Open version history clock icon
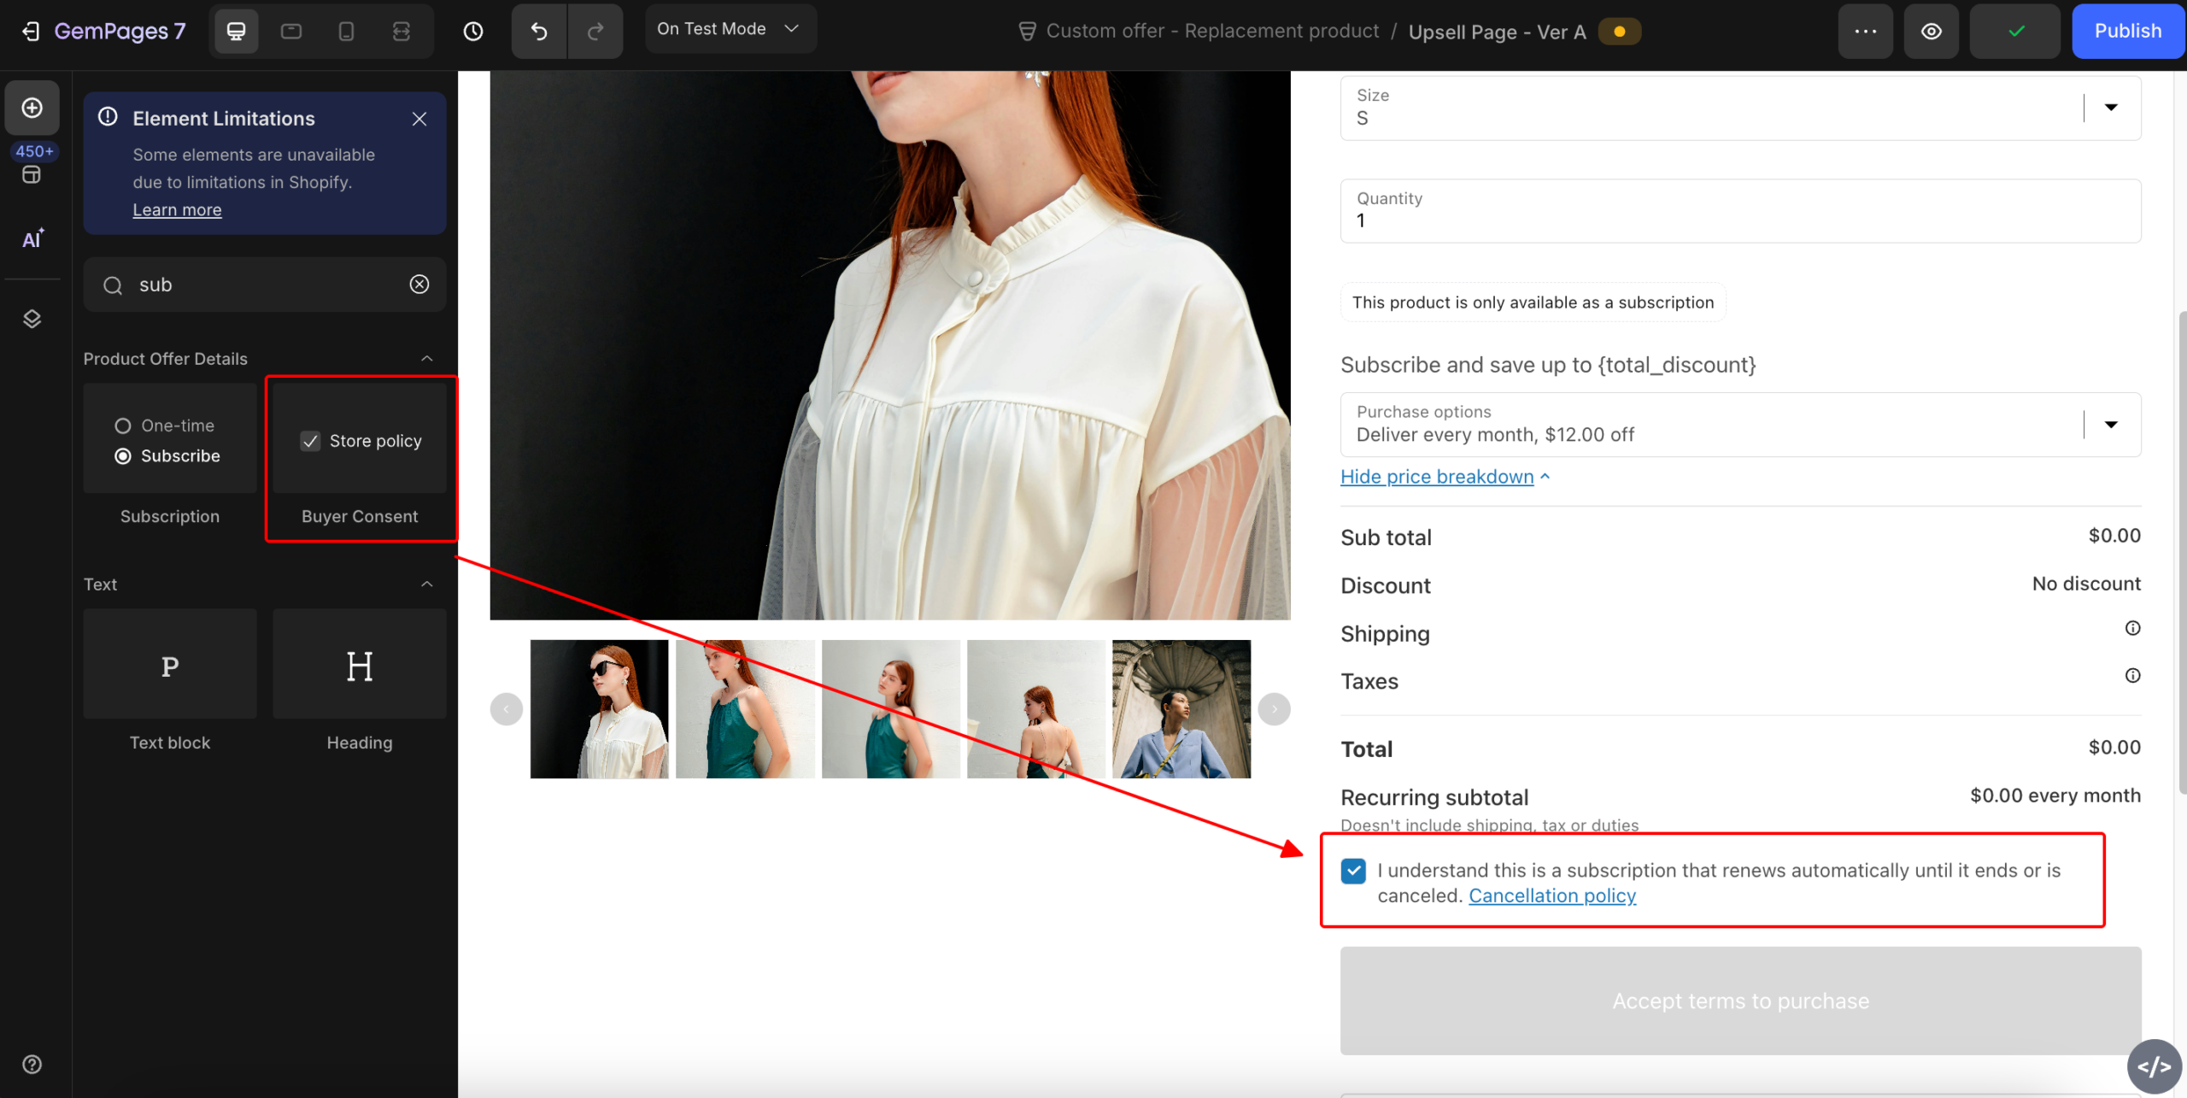This screenshot has height=1098, width=2187. (473, 32)
